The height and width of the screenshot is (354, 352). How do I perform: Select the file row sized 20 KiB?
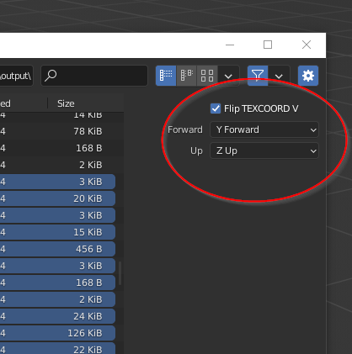point(57,198)
